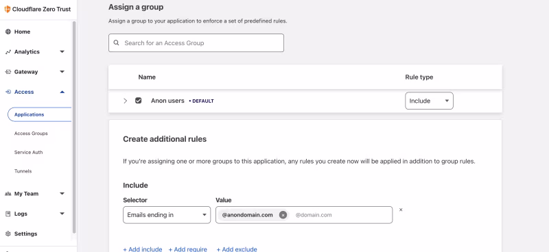Click the Cloudflare Zero Trust logo icon

click(x=7, y=9)
